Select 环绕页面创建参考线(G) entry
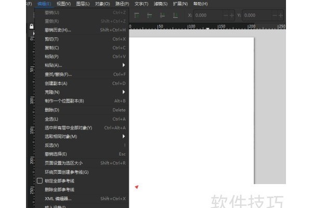The image size is (312, 208). point(82,172)
